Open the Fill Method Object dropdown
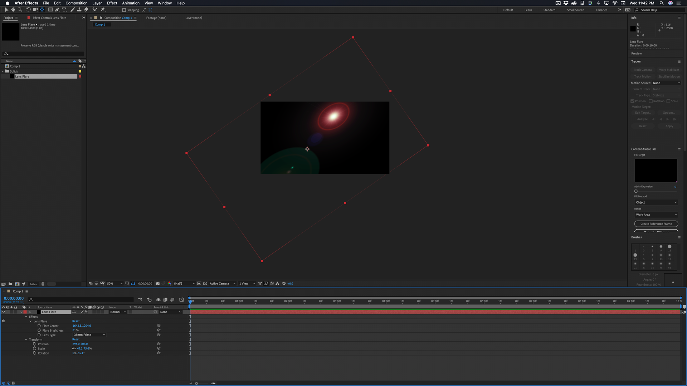This screenshot has width=687, height=386. point(656,202)
